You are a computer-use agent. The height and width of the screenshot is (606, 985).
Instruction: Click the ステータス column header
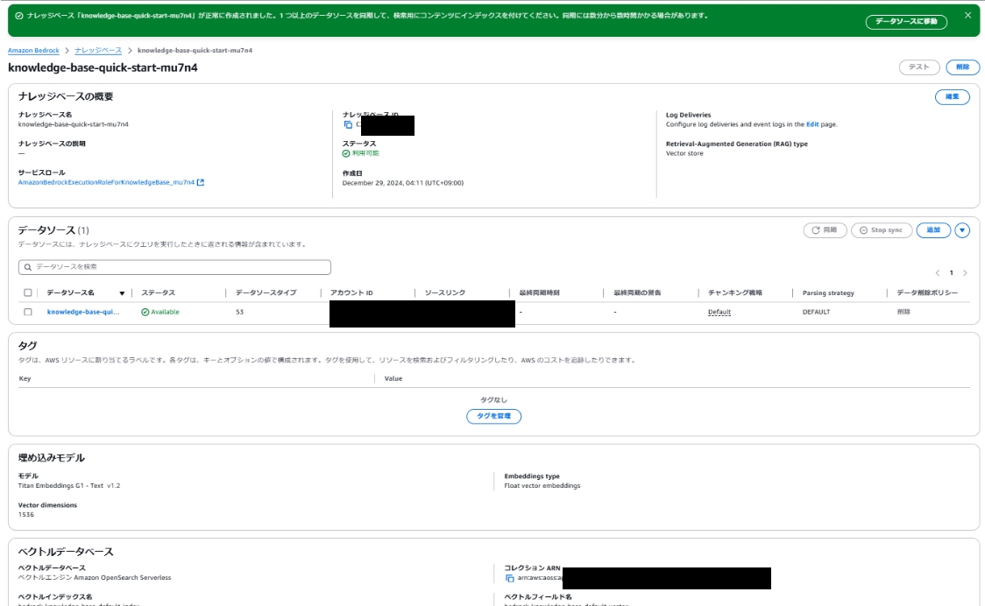159,292
